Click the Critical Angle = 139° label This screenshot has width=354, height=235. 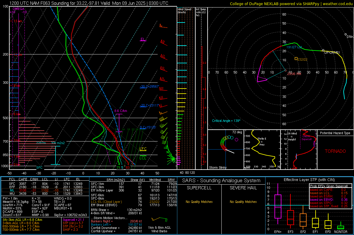click(x=226, y=121)
